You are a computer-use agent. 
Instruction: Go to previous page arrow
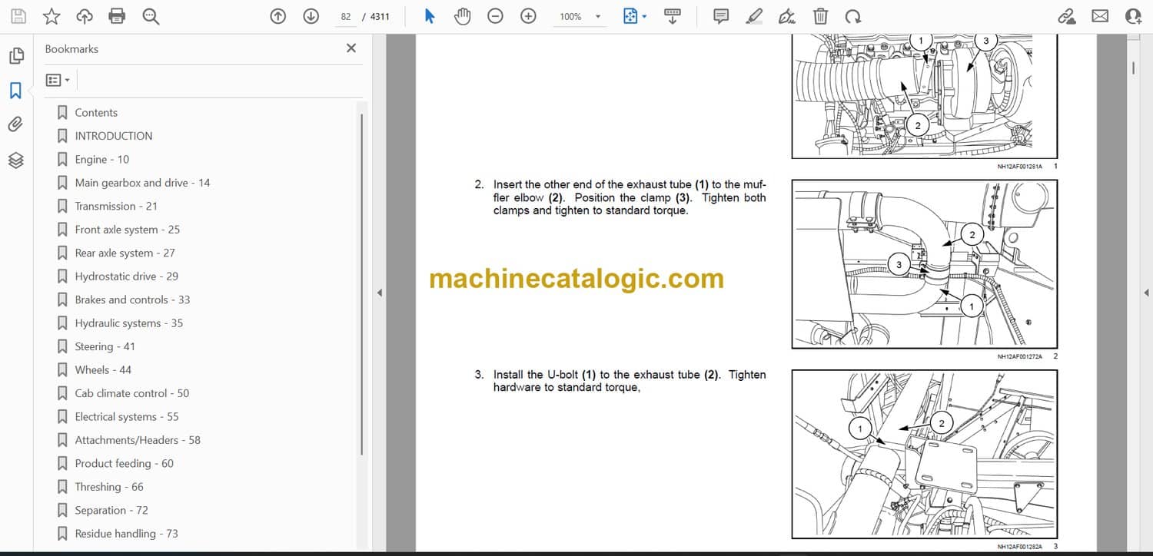click(x=278, y=16)
